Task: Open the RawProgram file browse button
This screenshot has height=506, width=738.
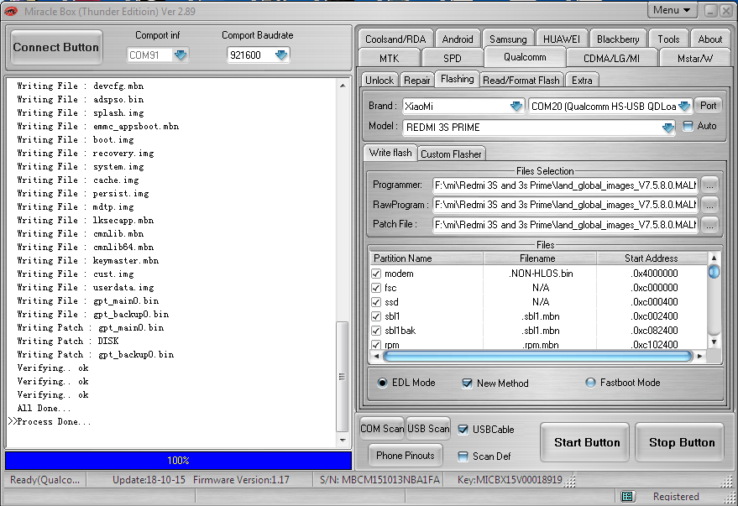Action: (x=709, y=205)
